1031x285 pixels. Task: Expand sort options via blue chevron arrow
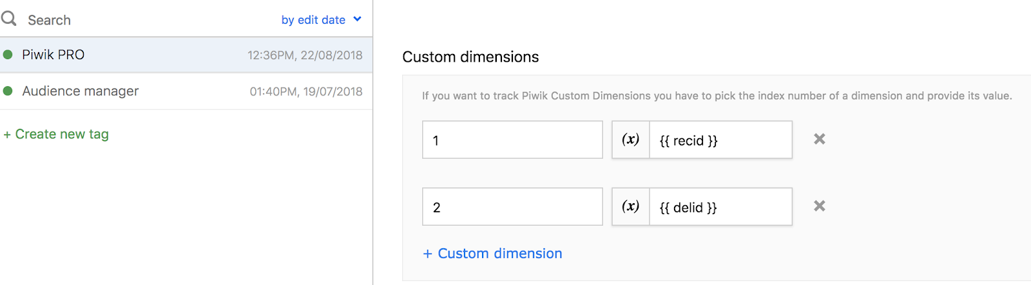[x=358, y=19]
